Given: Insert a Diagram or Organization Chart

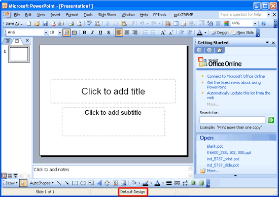Looking at the screenshot, I should click(107, 183).
